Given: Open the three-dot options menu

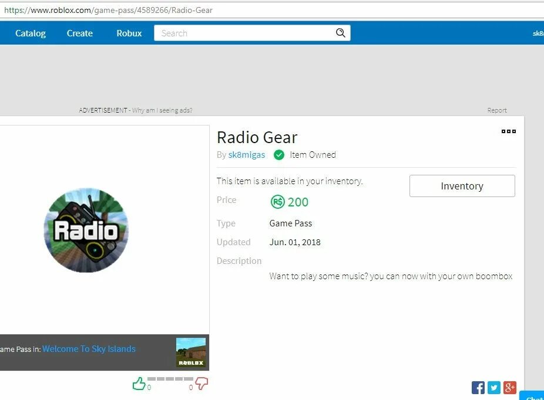Looking at the screenshot, I should tap(509, 131).
